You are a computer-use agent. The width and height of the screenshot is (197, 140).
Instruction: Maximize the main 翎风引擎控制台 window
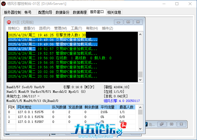177,4
